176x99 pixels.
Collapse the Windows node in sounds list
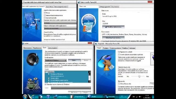(x=46, y=72)
